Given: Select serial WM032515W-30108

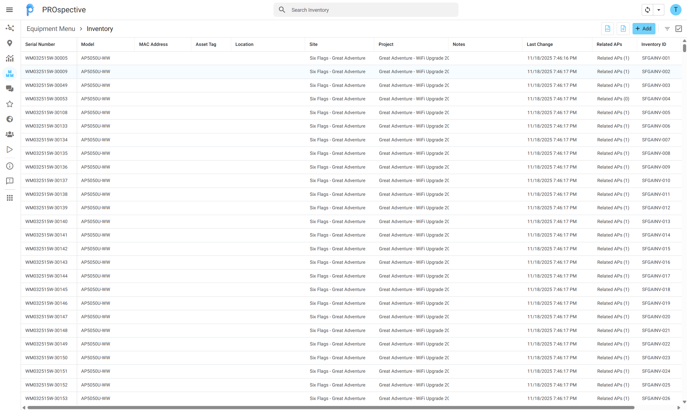Looking at the screenshot, I should 46,113.
